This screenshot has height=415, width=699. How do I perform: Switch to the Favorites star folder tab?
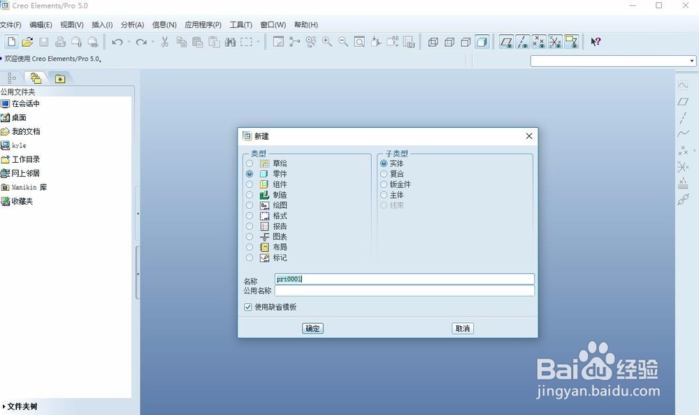point(59,78)
